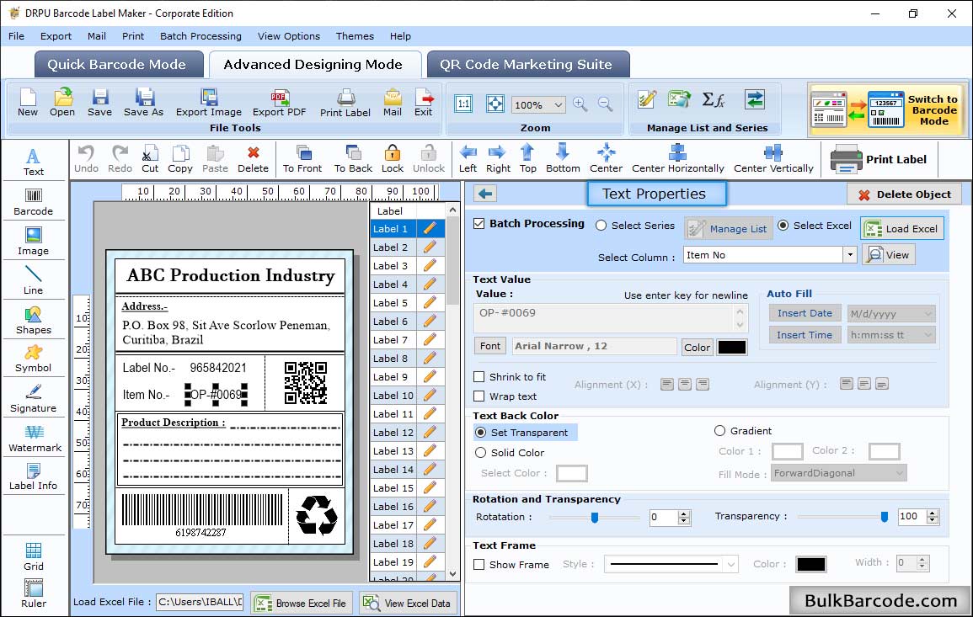Click the Save As icon
973x617 pixels.
tap(143, 103)
